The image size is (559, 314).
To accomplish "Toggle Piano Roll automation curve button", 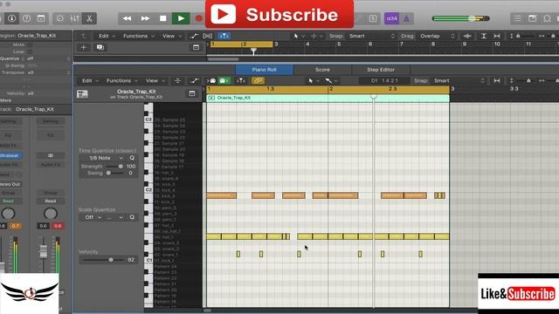I will click(194, 81).
